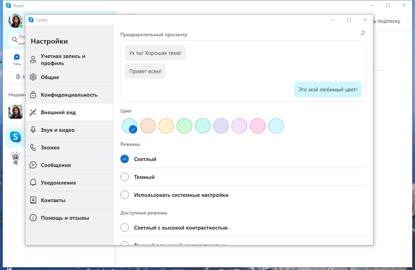The width and height of the screenshot is (415, 270).
Task: Open the Skype contact in the recent chats list
Action: (x=15, y=137)
